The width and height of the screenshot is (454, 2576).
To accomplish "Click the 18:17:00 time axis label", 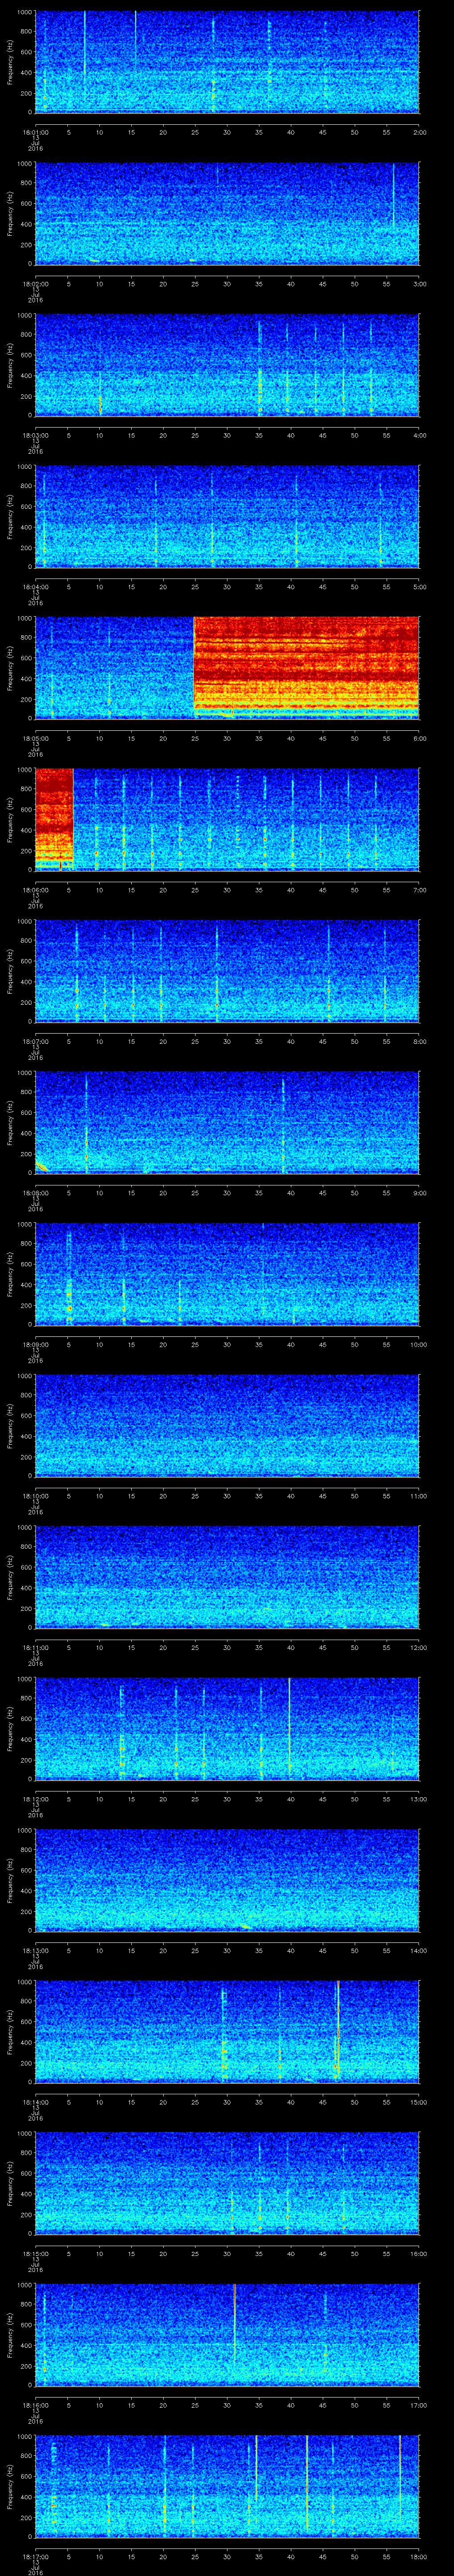I will 35,2556.
